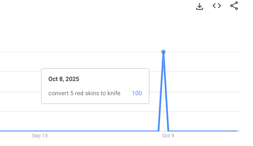Image resolution: width=253 pixels, height=146 pixels.
Task: Select the Sep 13 axis label
Action: 40,136
